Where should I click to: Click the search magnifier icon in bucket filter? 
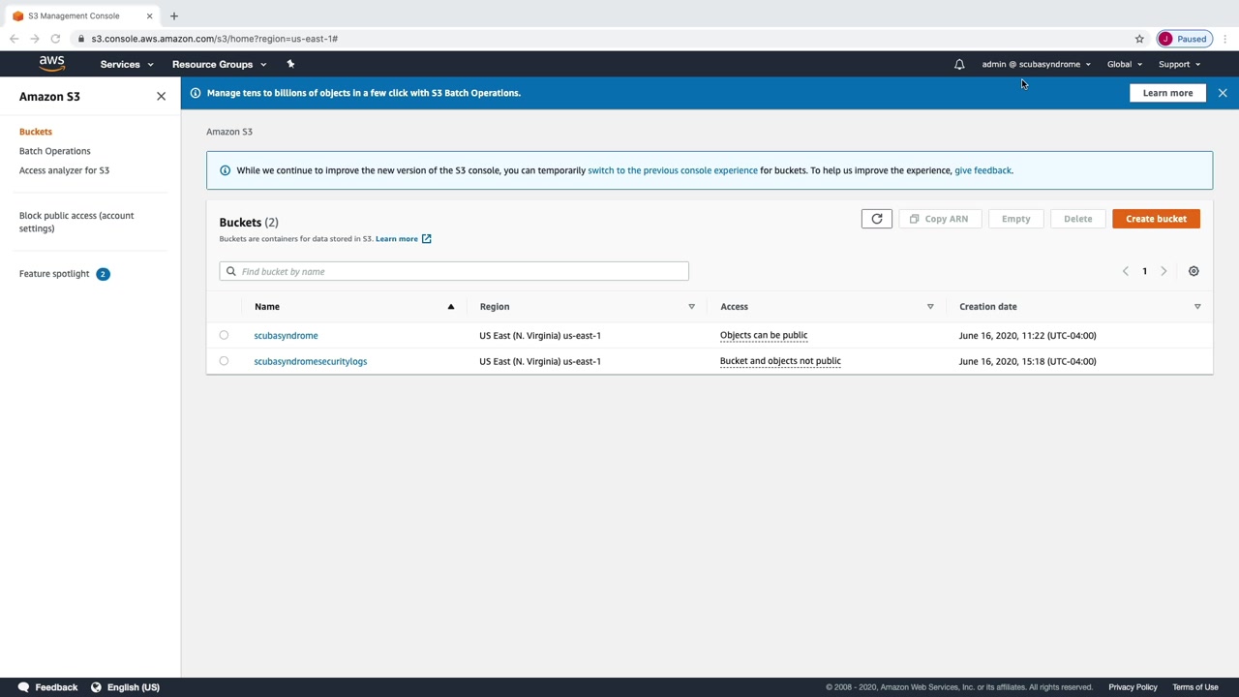[230, 271]
